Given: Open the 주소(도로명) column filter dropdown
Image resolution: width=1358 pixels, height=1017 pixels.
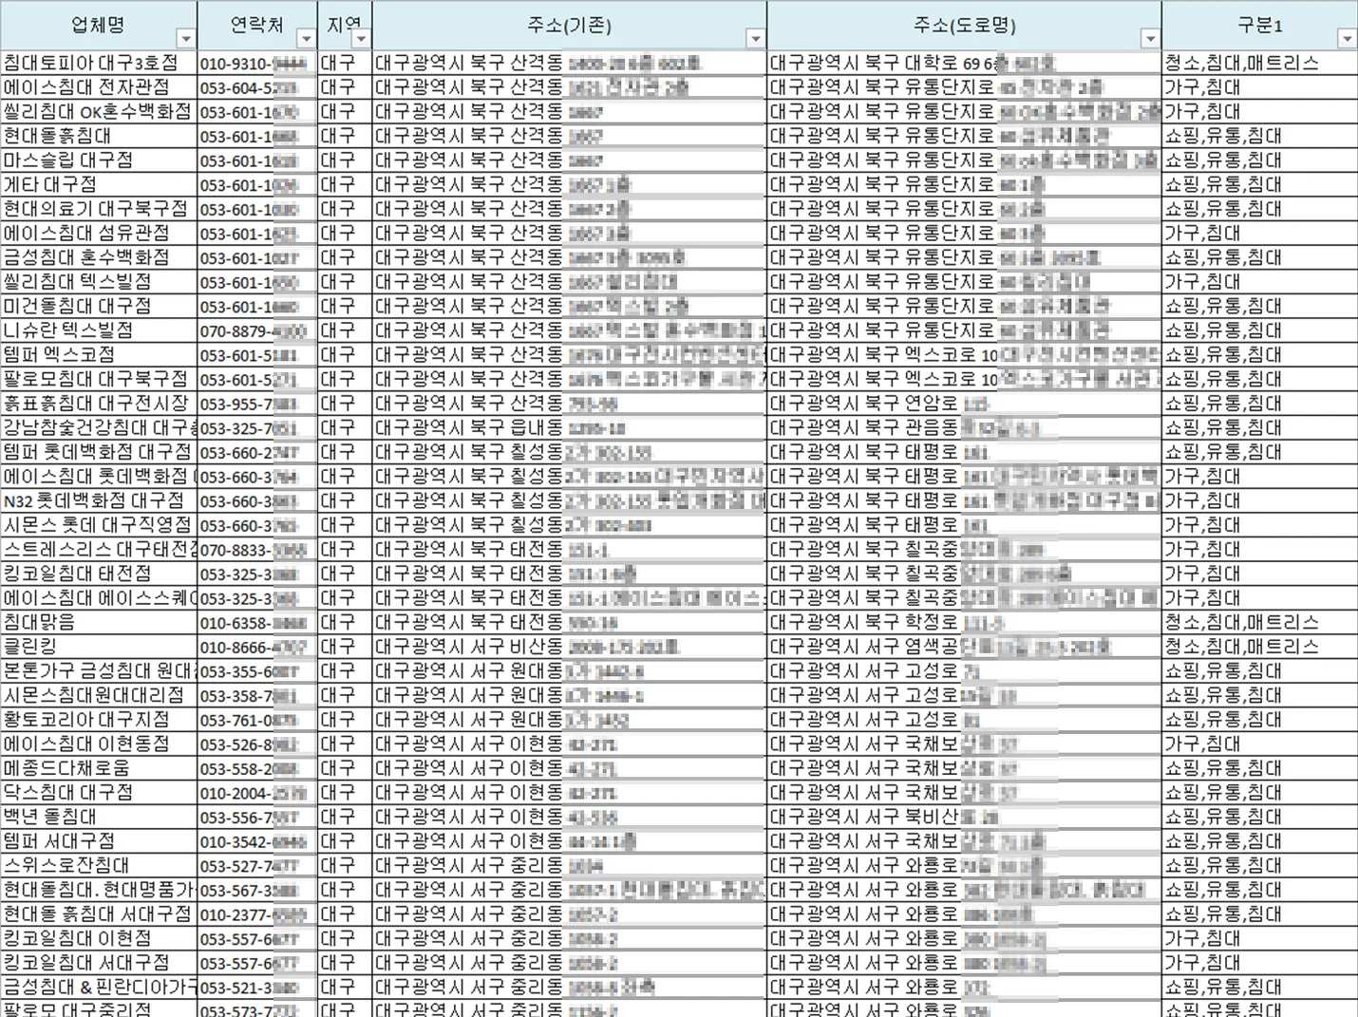Looking at the screenshot, I should [x=1150, y=39].
